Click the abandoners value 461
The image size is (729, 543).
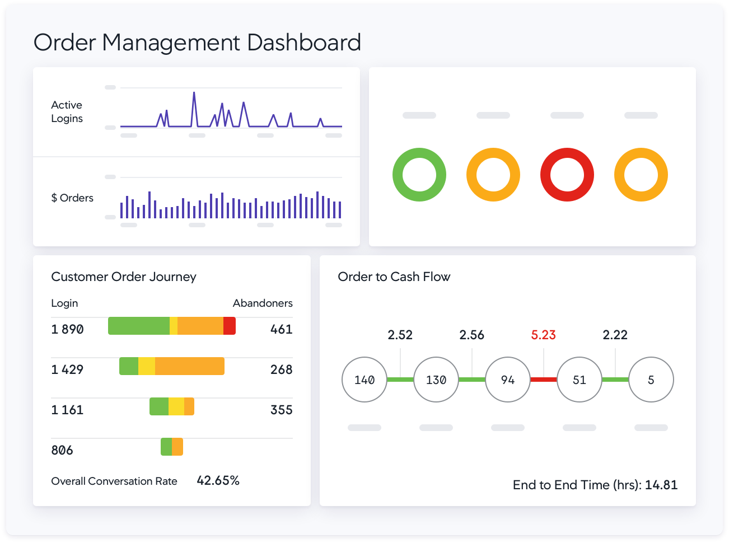click(282, 329)
